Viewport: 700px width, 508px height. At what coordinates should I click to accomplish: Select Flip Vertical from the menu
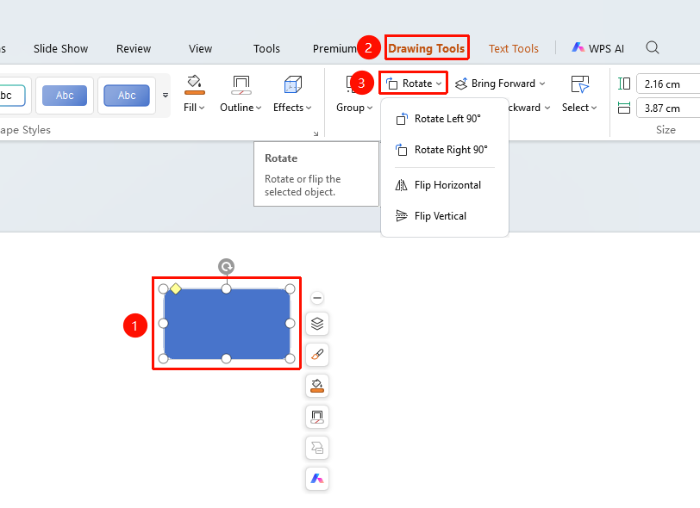[x=445, y=216]
